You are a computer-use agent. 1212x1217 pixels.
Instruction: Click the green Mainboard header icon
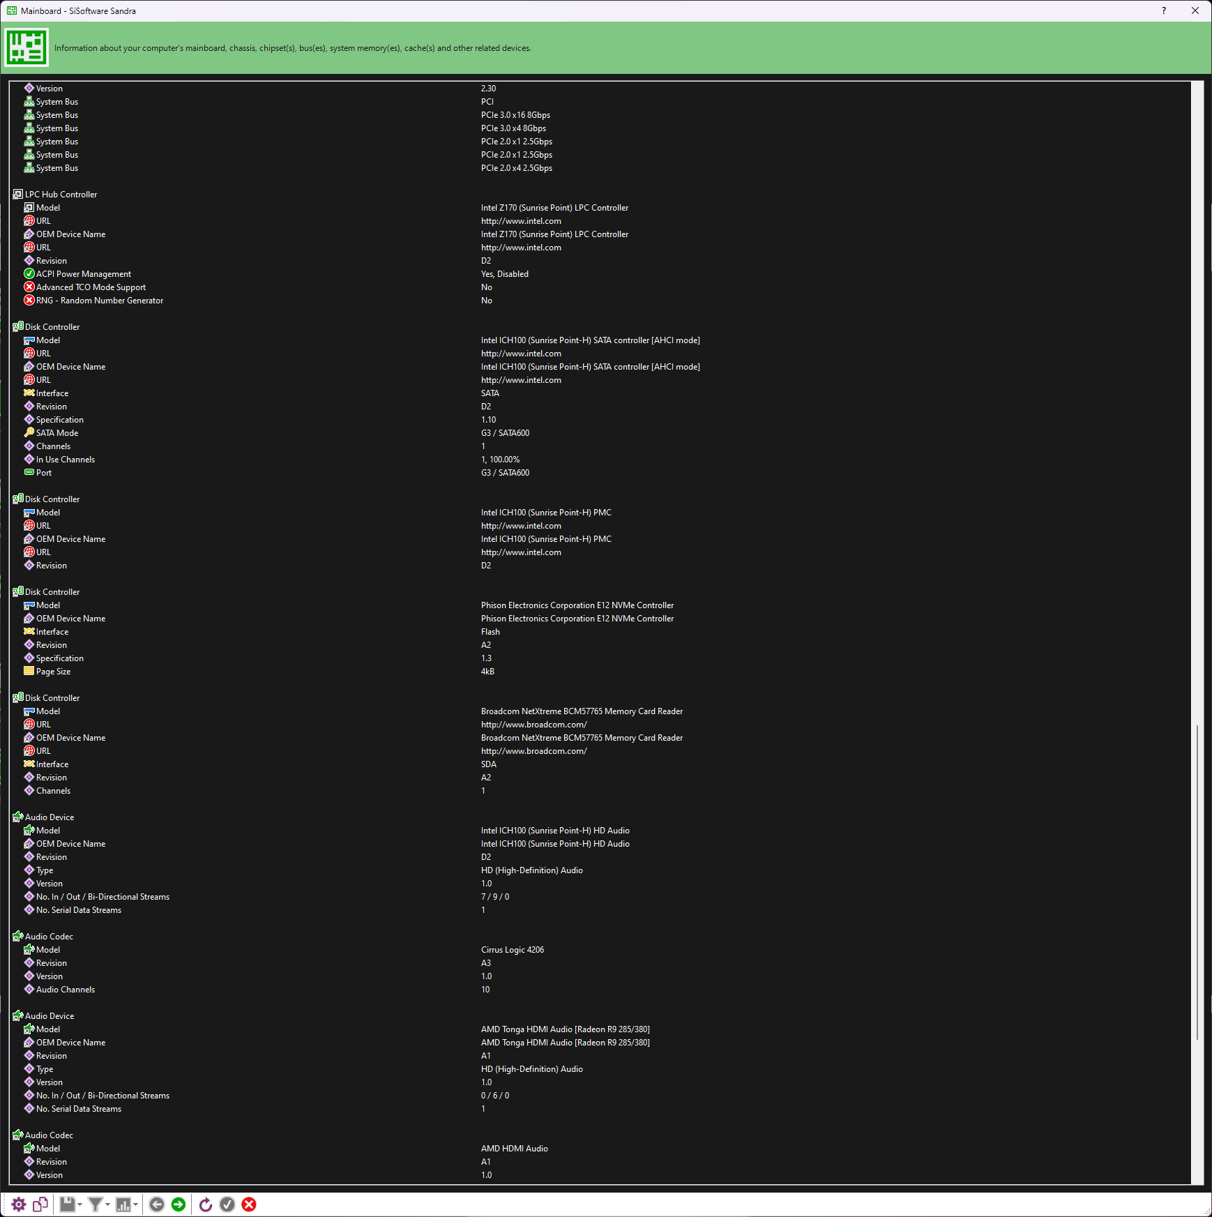pos(26,47)
